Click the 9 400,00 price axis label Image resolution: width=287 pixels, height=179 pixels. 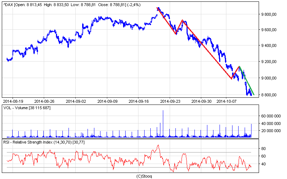click(269, 45)
